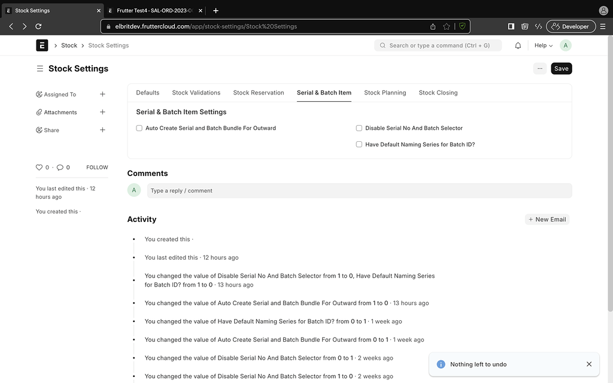613x383 pixels.
Task: Dismiss the Nothing left to undo notification
Action: [588, 364]
